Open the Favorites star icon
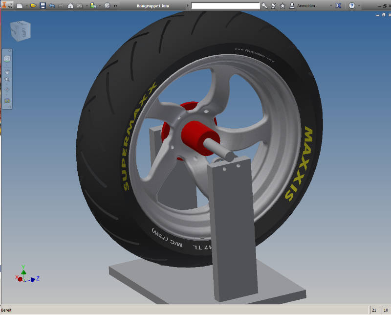 pyautogui.click(x=282, y=5)
